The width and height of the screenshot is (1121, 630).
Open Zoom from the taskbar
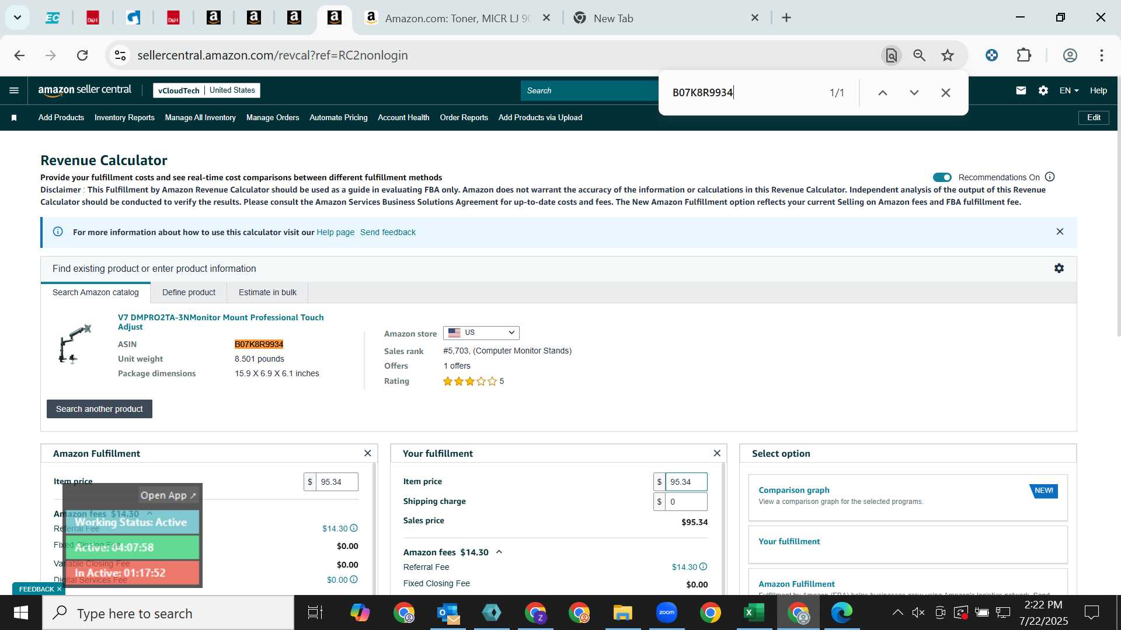666,613
